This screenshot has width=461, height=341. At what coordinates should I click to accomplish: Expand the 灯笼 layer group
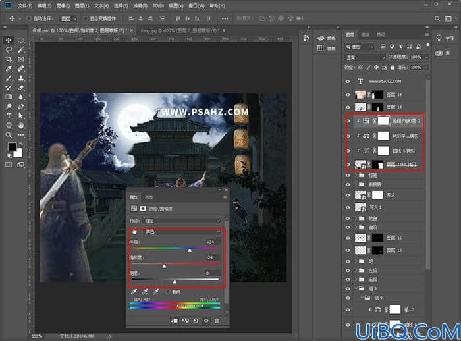[356, 175]
